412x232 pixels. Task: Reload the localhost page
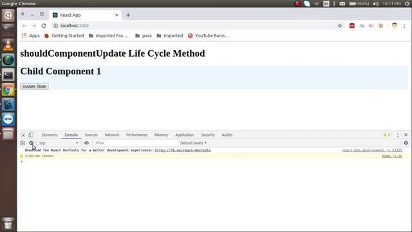[x=44, y=26]
